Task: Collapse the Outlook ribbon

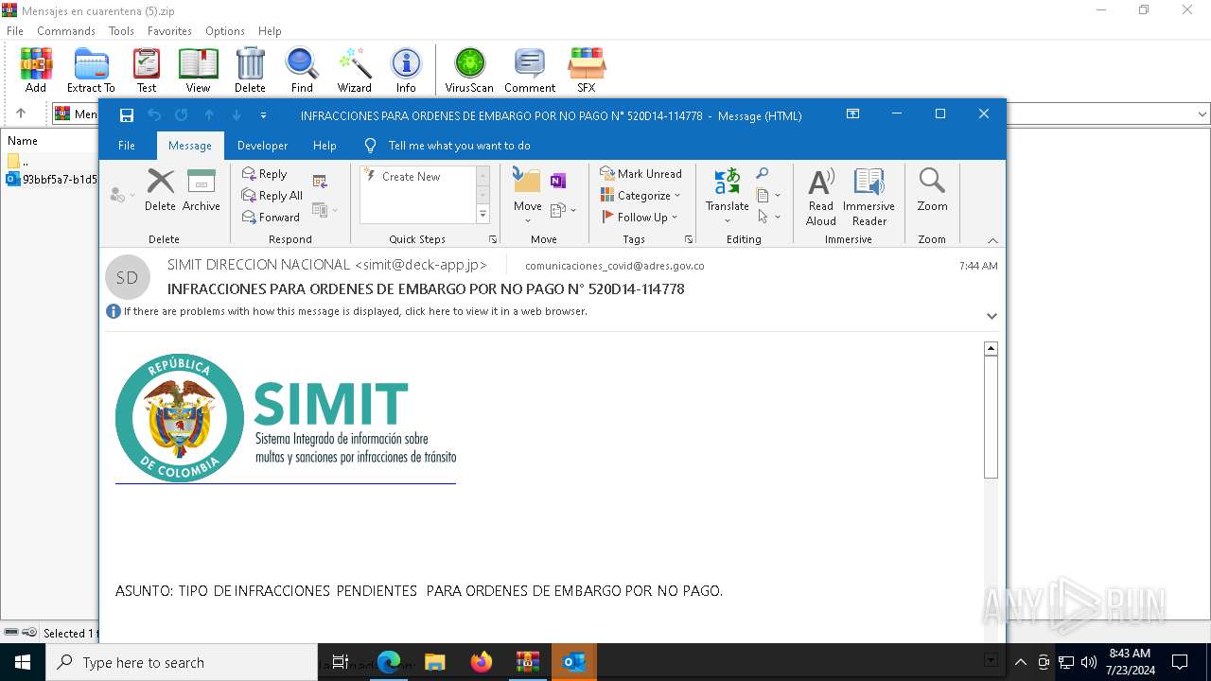Action: pos(992,240)
